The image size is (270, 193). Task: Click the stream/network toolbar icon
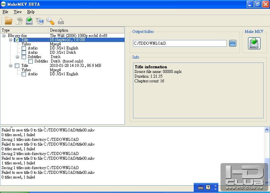tap(39, 21)
